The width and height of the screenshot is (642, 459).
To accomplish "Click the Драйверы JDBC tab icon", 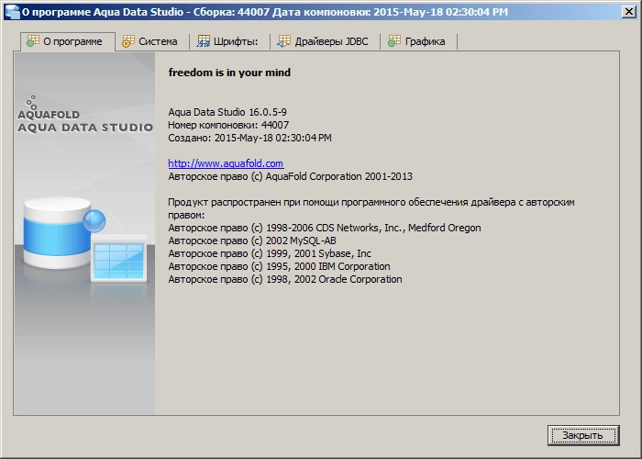I will click(283, 41).
